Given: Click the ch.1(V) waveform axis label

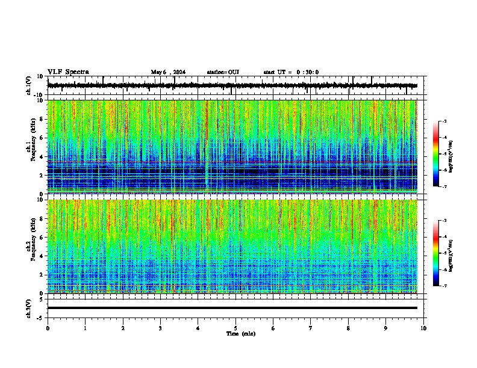Looking at the screenshot, I should [29, 85].
